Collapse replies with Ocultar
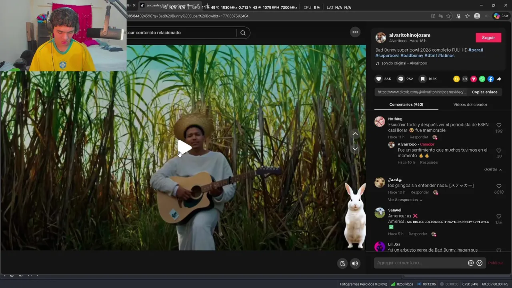Viewport: 512px width, 288px height. click(x=493, y=169)
